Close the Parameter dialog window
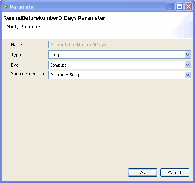The height and width of the screenshot is (183, 195). pos(188,6)
